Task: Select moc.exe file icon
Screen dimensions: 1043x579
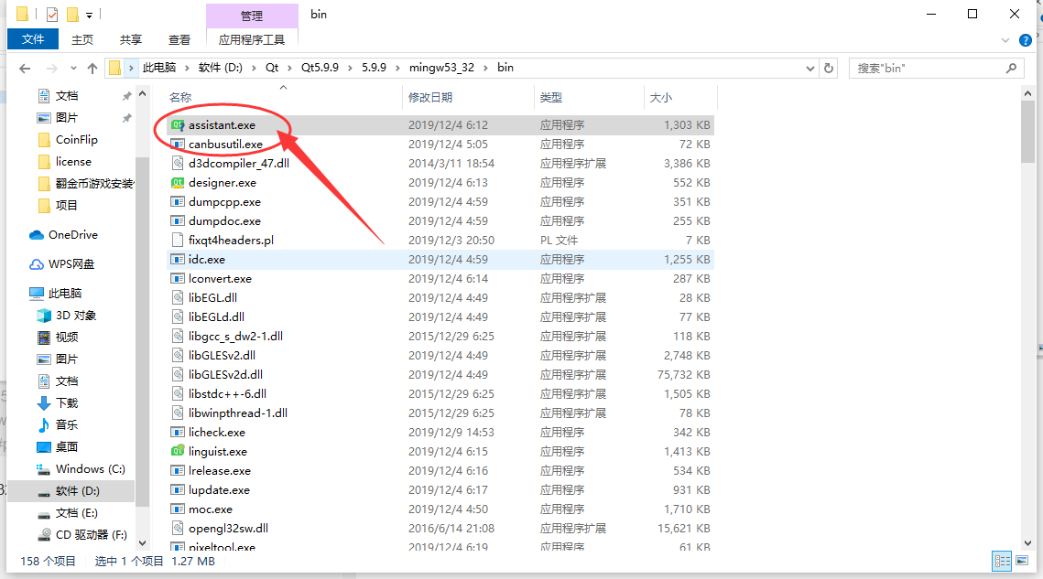Action: (178, 509)
